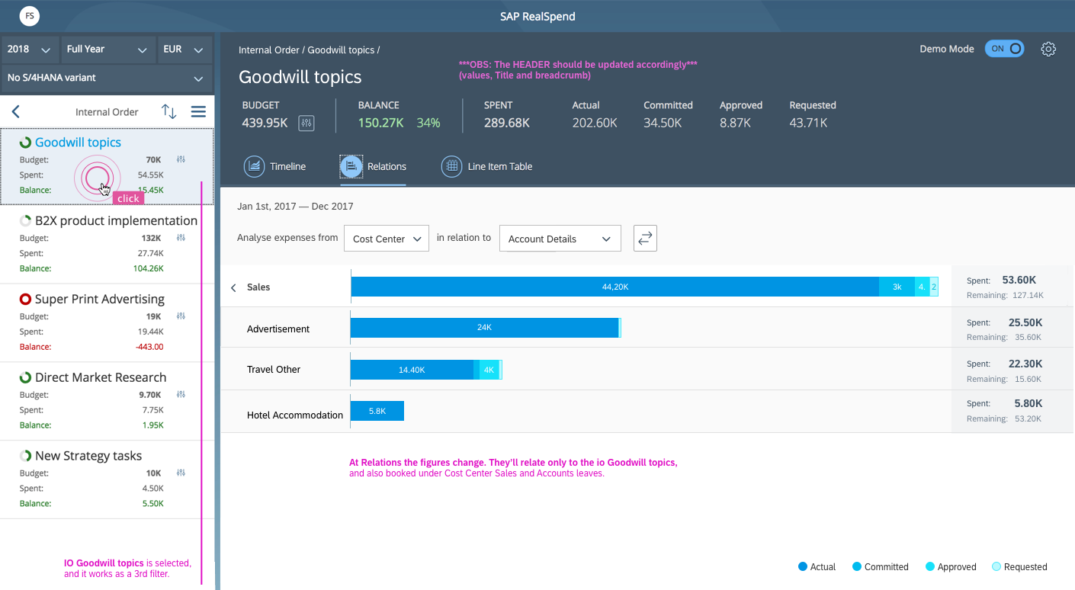Toggle the Demo Mode ON switch
The width and height of the screenshot is (1075, 590).
click(x=1004, y=49)
